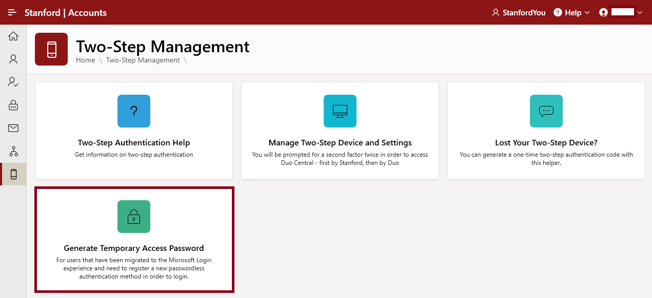Viewport: 652px width, 298px height.
Task: Open the user profile sidebar icon
Action: (13, 59)
